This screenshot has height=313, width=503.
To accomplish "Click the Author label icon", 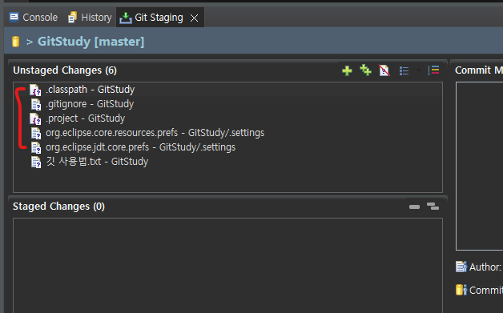I will click(461, 267).
